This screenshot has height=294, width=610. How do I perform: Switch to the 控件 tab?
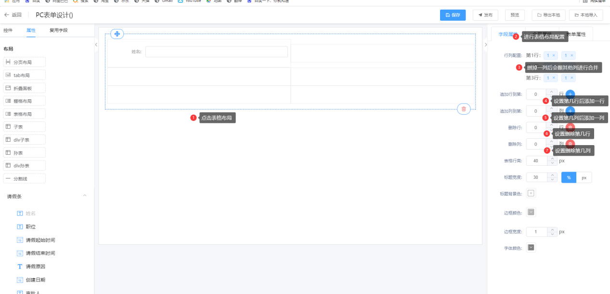coord(8,30)
